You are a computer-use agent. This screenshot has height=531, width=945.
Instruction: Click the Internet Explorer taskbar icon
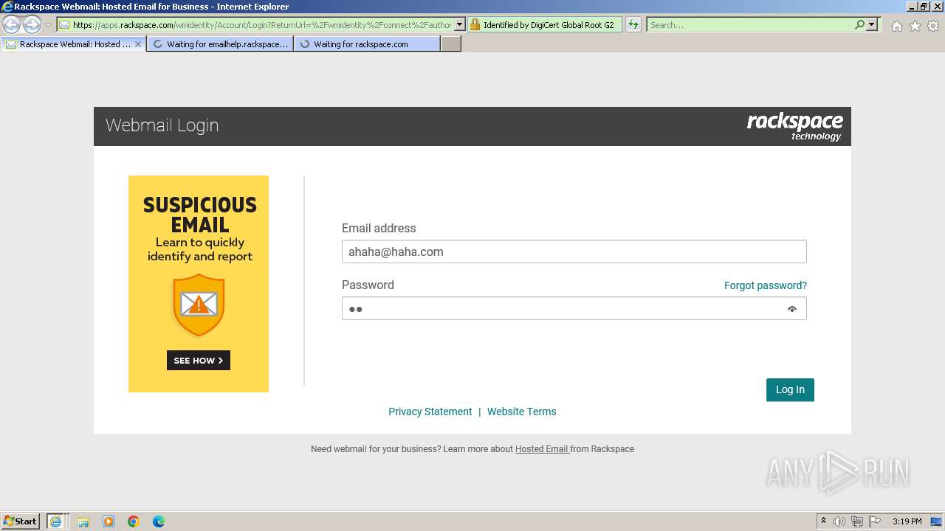pyautogui.click(x=57, y=521)
